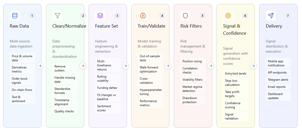
Task: Click arrow between Feature Set and Train/Validate
Action: point(126,66)
